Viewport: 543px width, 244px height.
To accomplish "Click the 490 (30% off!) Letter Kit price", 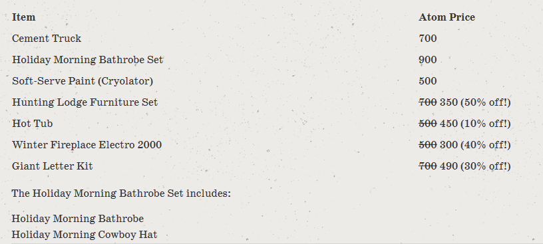I will coord(475,166).
